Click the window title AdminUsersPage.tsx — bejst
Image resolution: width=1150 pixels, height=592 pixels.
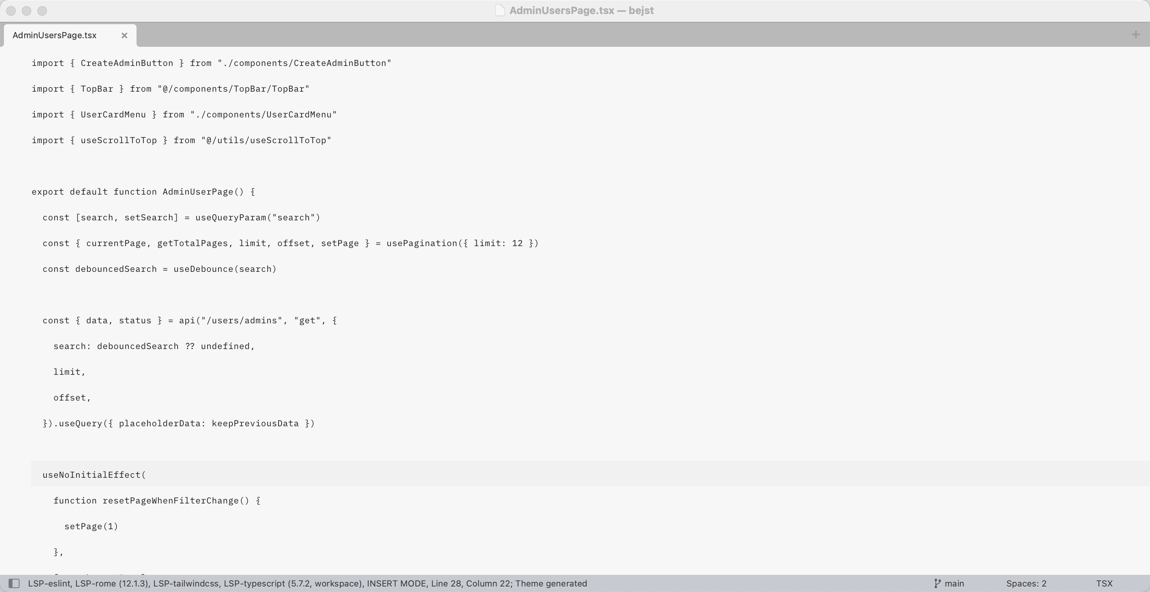[x=581, y=10]
